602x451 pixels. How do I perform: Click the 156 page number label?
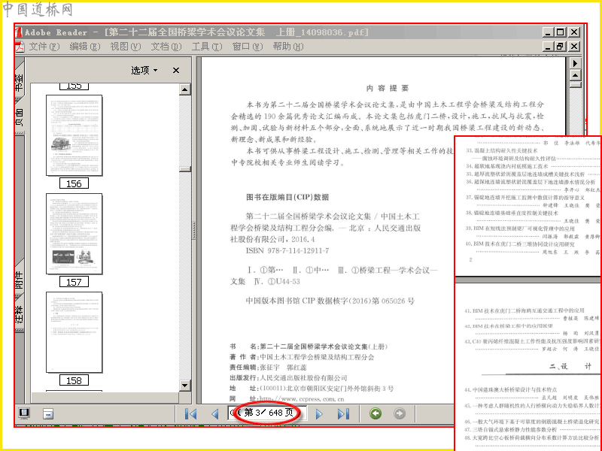[74, 183]
